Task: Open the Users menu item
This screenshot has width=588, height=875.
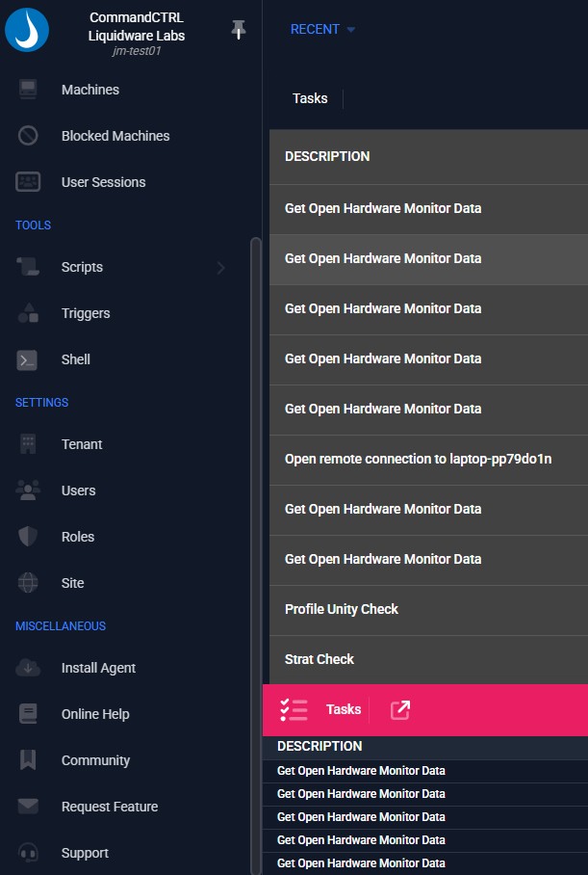Action: pyautogui.click(x=78, y=491)
